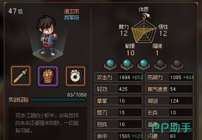Select the 攻击力 attack stat row
Screen dimensions: 202x140
click(x=118, y=77)
